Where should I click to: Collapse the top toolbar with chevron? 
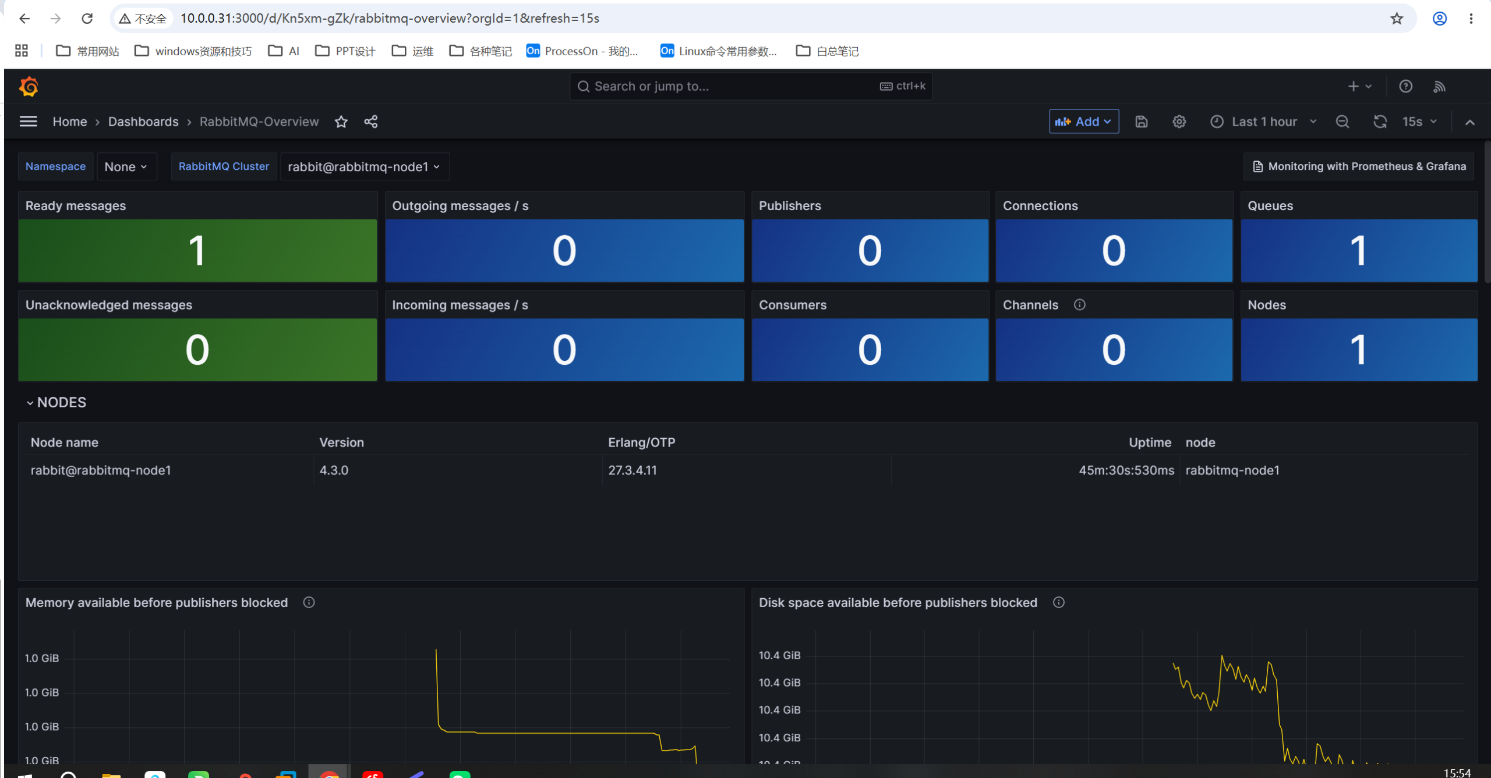click(x=1470, y=122)
